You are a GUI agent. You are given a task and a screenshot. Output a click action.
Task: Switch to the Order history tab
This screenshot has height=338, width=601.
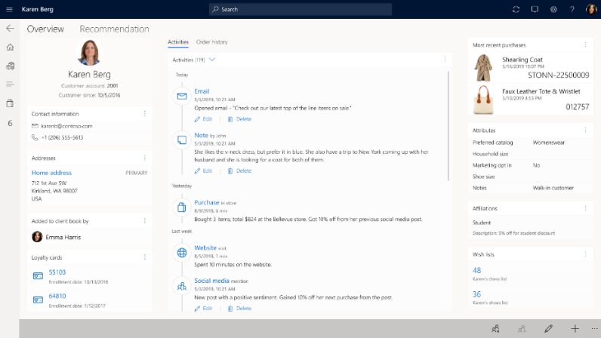coord(211,42)
